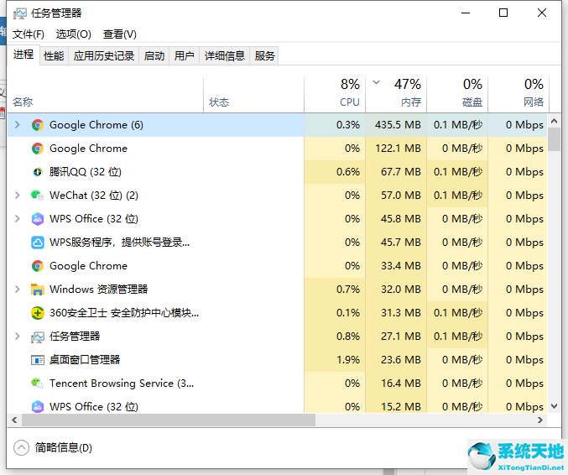Click the Tencent Browsing Service icon
Screen dimensions: 568x475
tap(37, 383)
